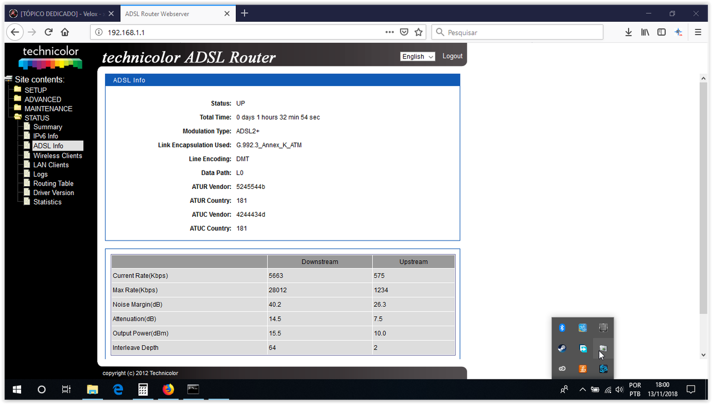Select the Statistics page in the sidebar
The image size is (712, 404).
[48, 202]
